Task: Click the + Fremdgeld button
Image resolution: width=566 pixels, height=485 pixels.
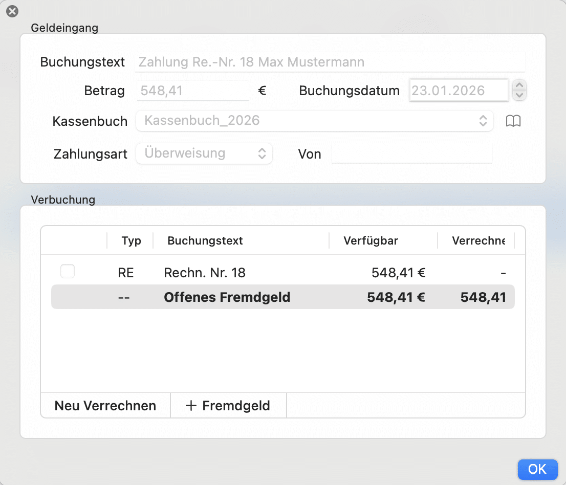Action: [228, 406]
